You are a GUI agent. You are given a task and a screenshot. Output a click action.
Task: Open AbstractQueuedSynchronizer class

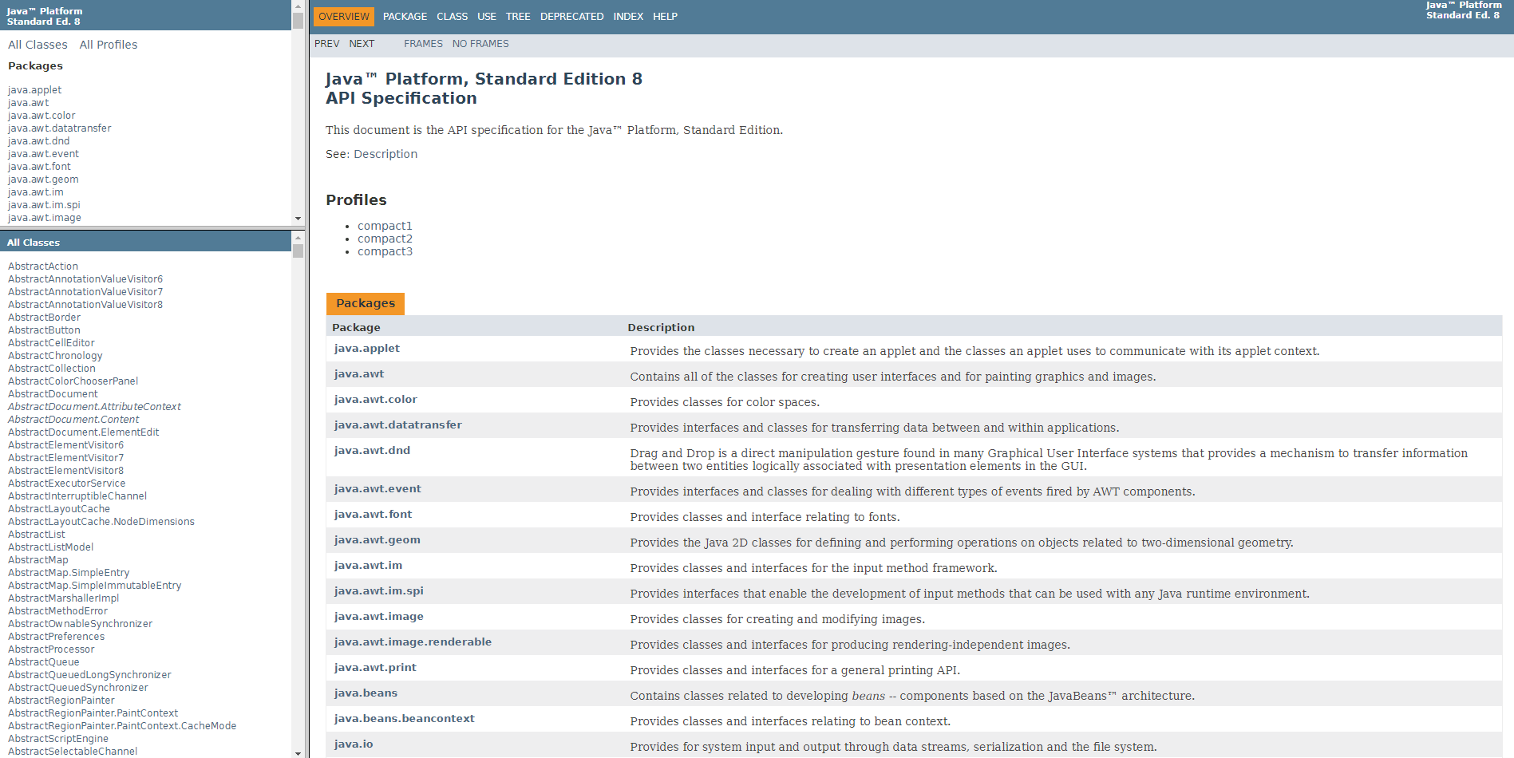(78, 688)
